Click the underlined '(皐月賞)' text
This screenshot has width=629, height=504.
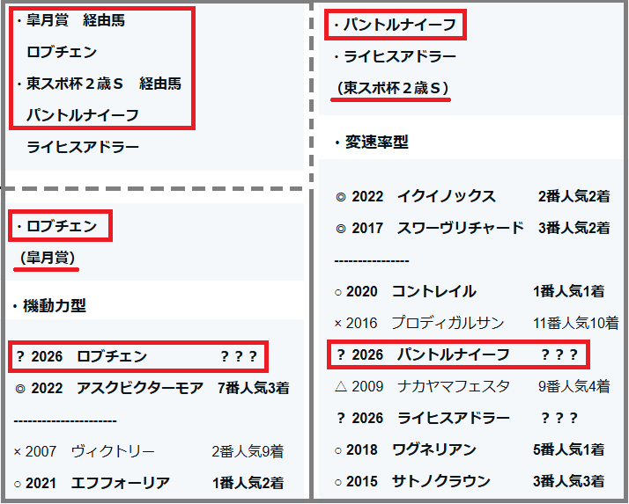point(48,257)
